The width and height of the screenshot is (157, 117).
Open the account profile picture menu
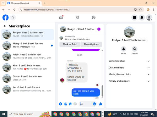click(x=149, y=17)
